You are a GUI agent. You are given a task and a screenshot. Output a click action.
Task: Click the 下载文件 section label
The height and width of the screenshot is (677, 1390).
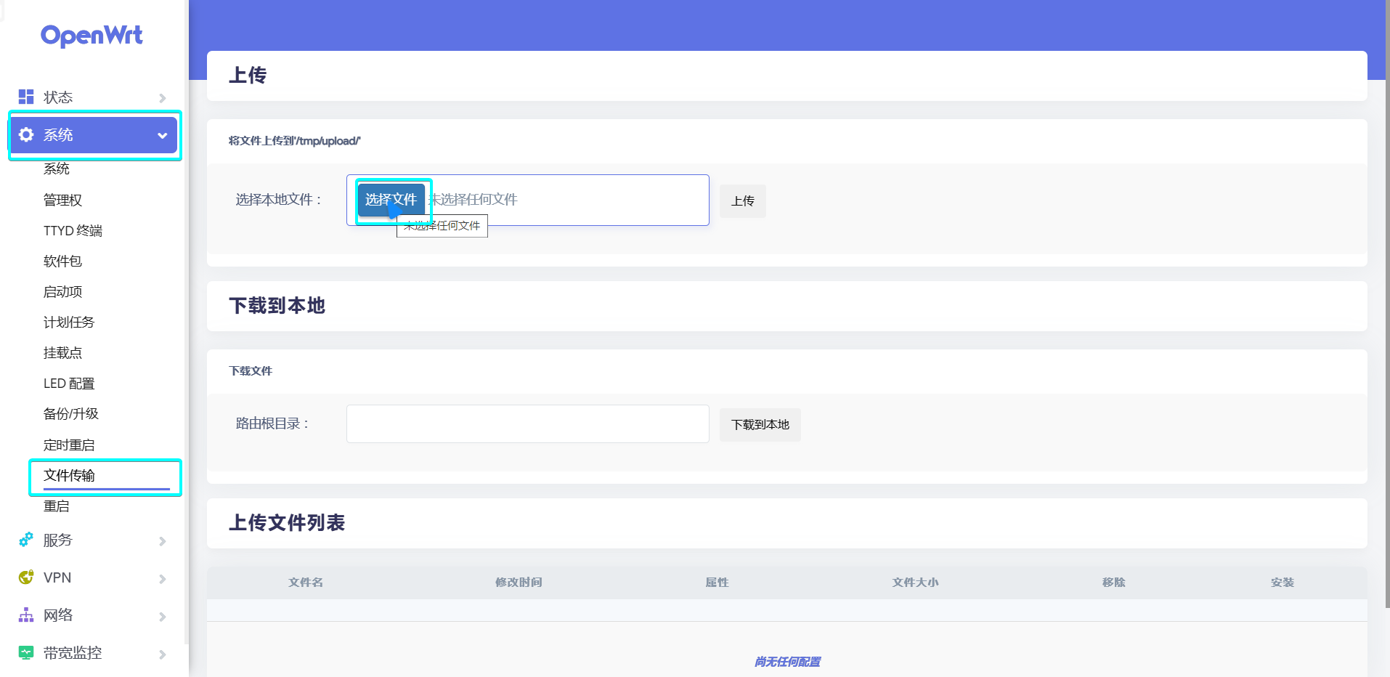pyautogui.click(x=251, y=370)
